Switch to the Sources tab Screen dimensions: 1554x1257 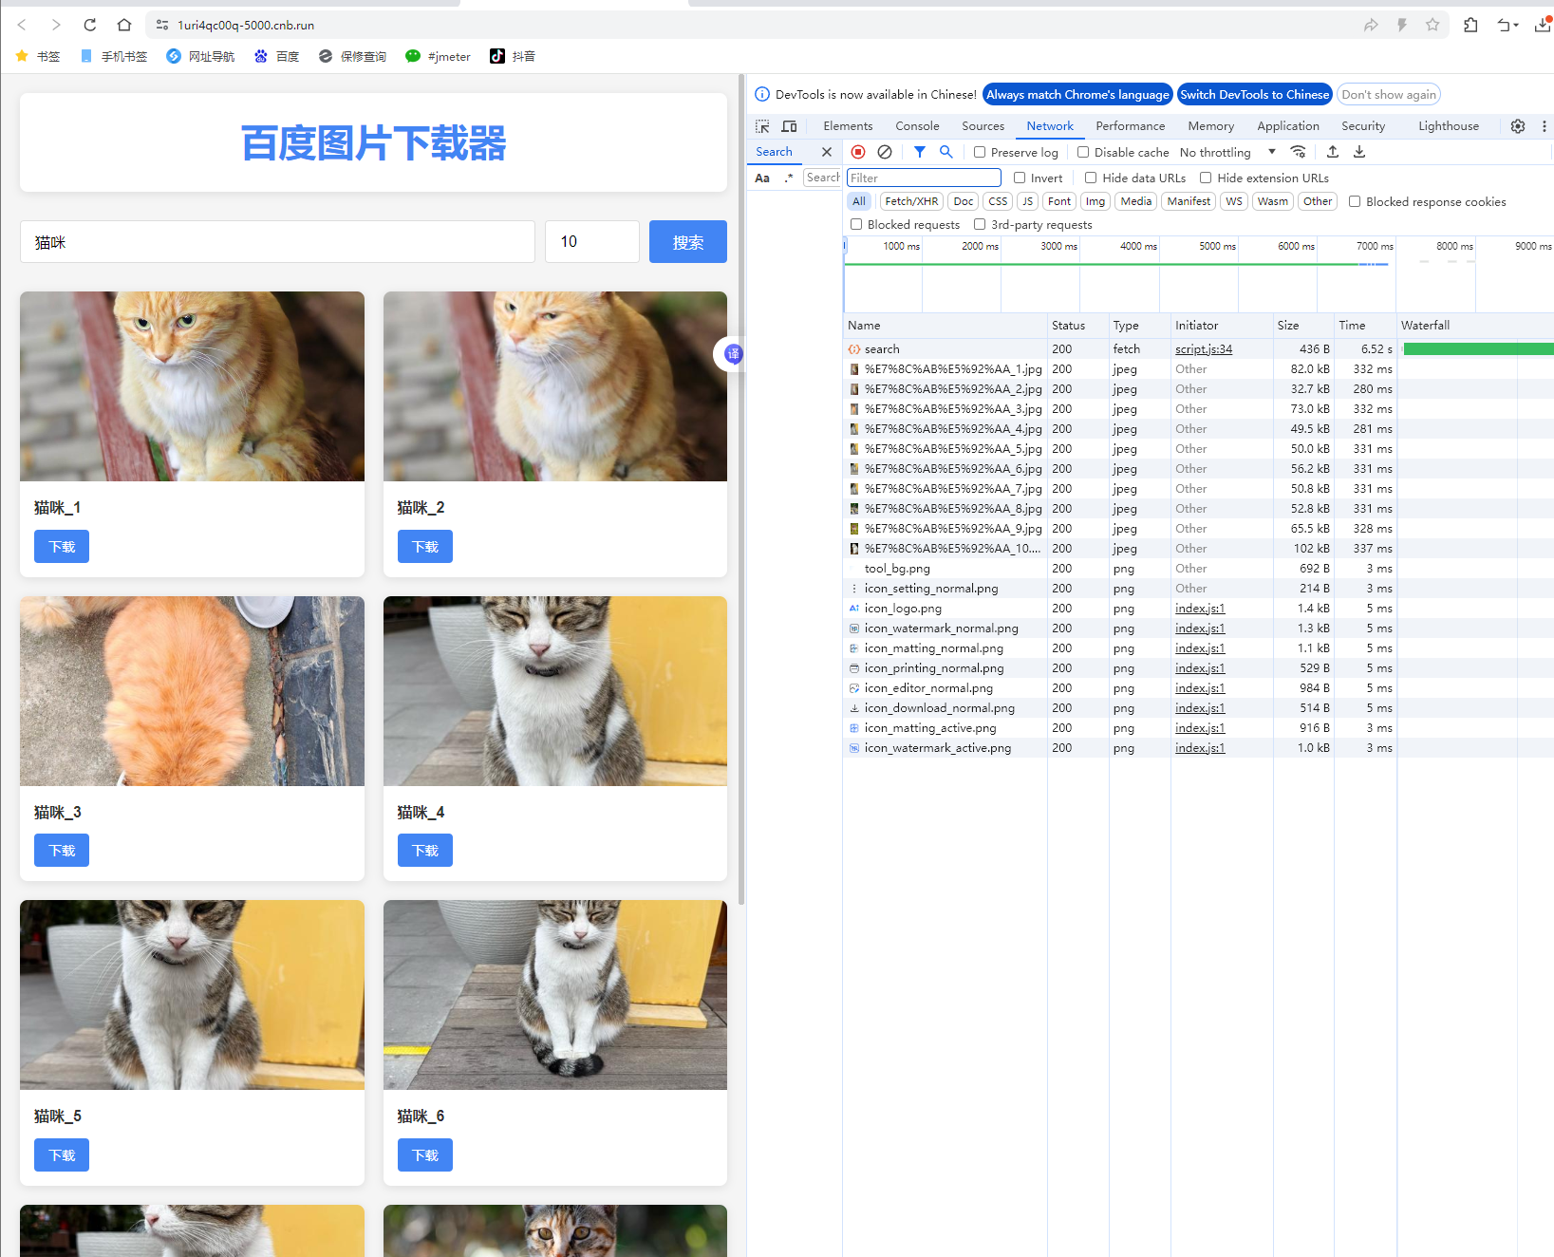983,126
